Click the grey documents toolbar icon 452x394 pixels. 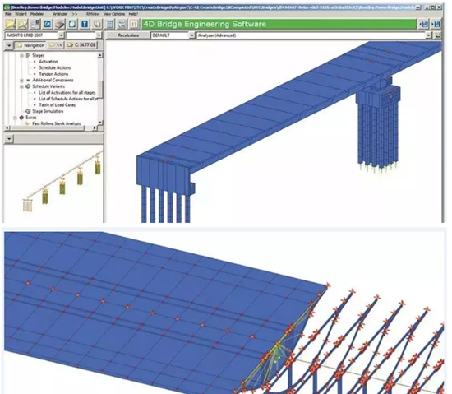[97, 24]
